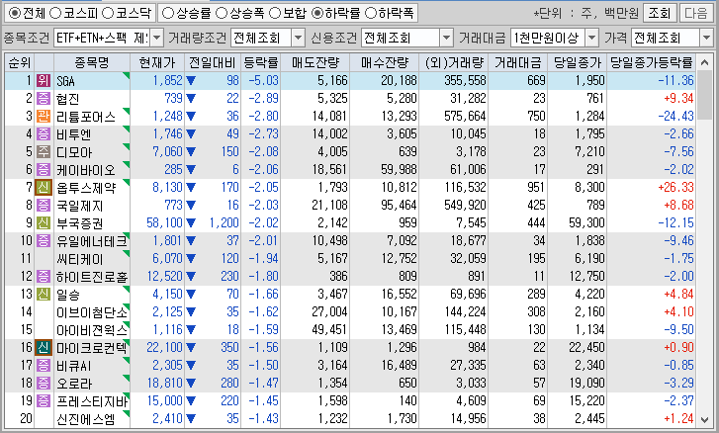
Task: Select stock name 신진에스엠
Action: [86, 419]
